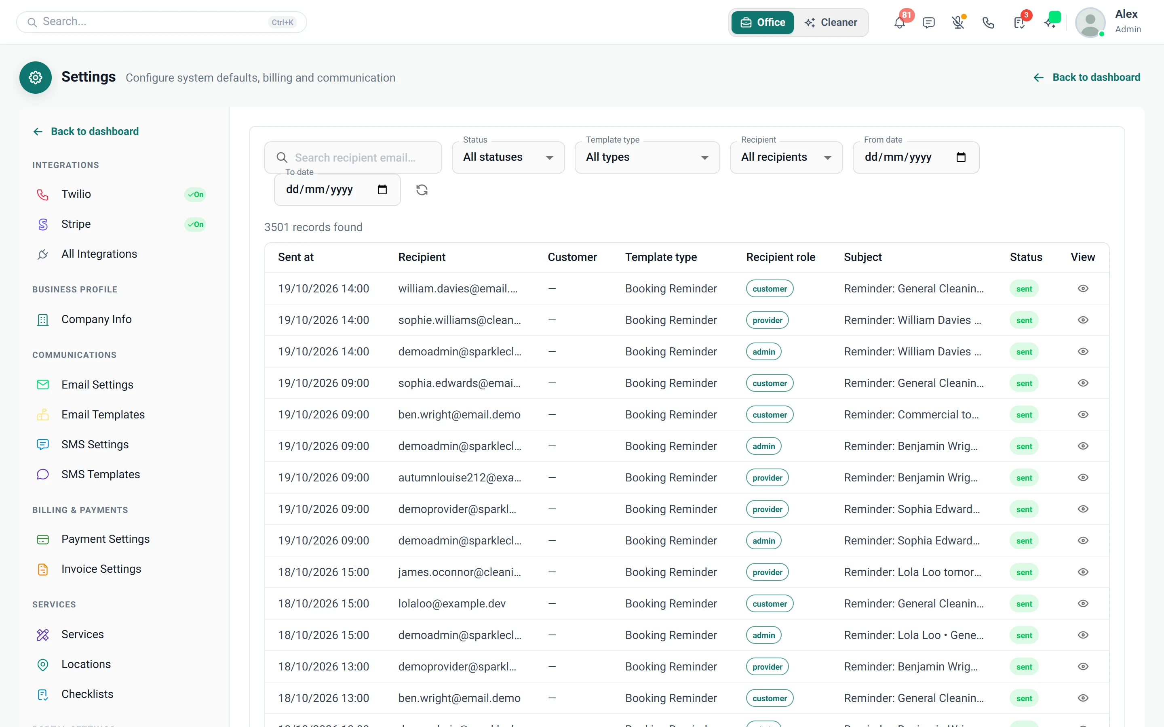Click the Twilio On status badge
This screenshot has width=1164, height=727.
[195, 194]
